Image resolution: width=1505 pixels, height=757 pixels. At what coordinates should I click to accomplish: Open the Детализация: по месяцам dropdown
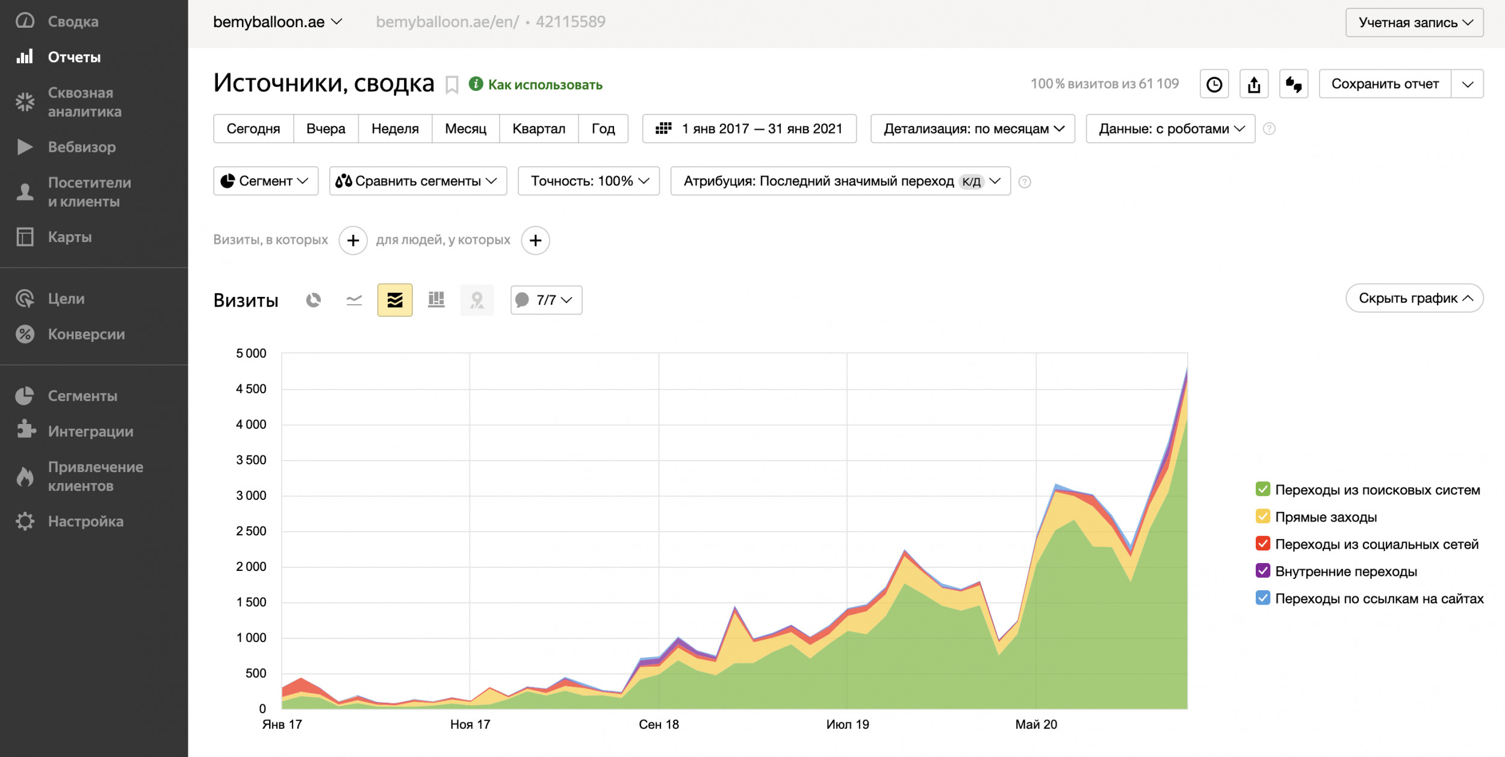[x=972, y=129]
